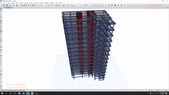Select the pan tool icon
This screenshot has height=95, width=169.
coord(33,5)
